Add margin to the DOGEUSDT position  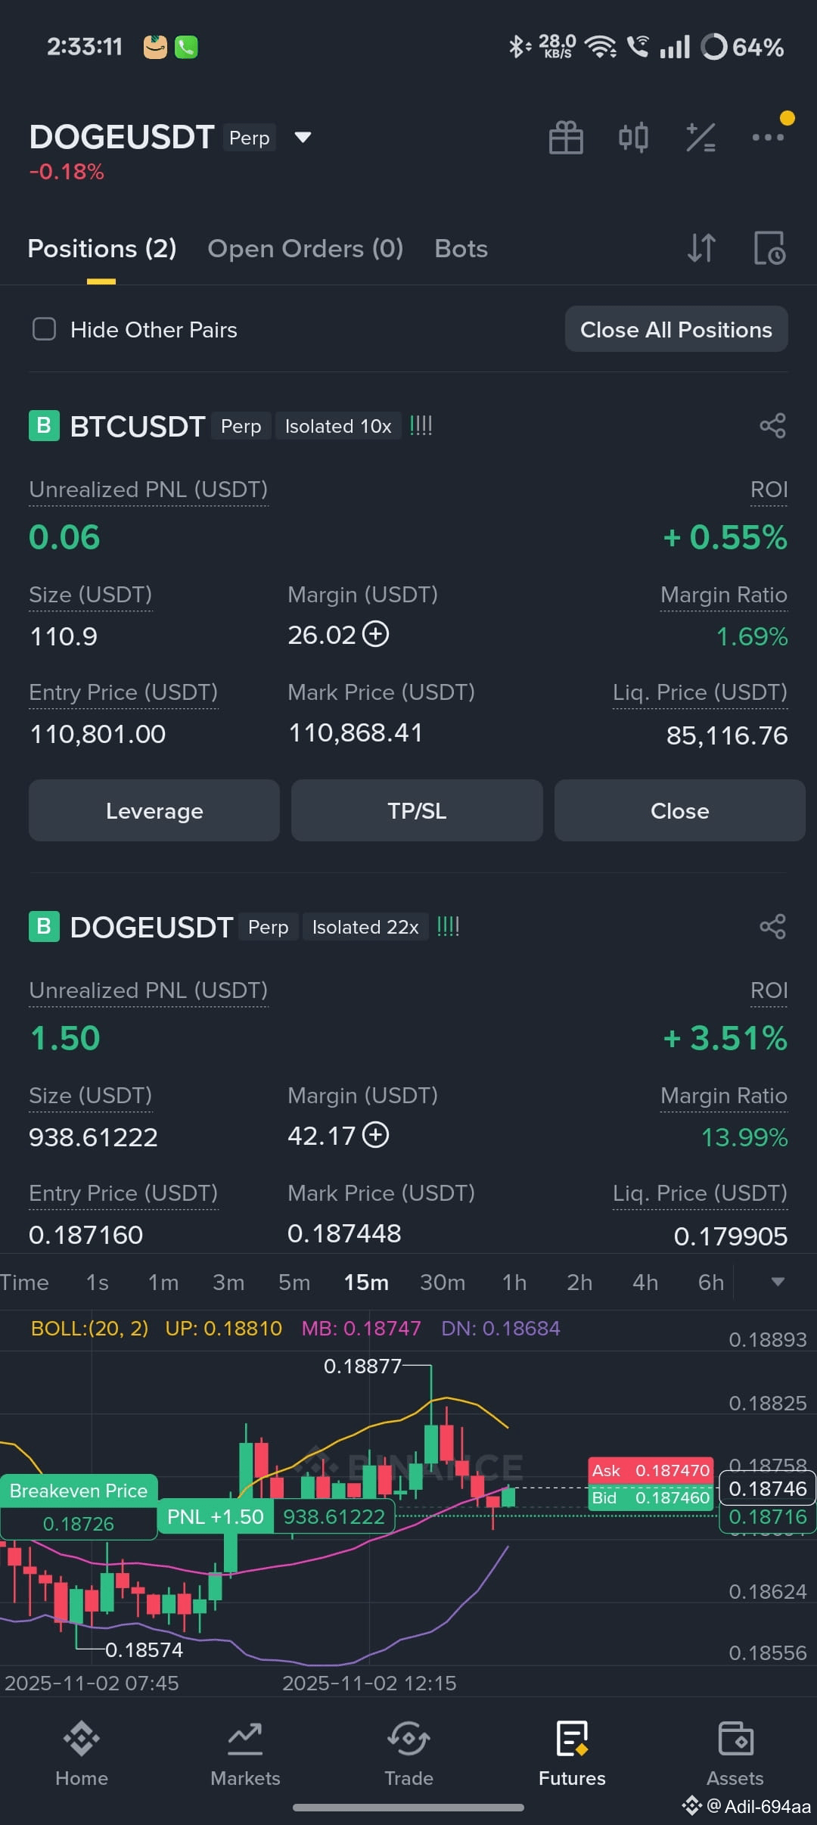[x=376, y=1135]
